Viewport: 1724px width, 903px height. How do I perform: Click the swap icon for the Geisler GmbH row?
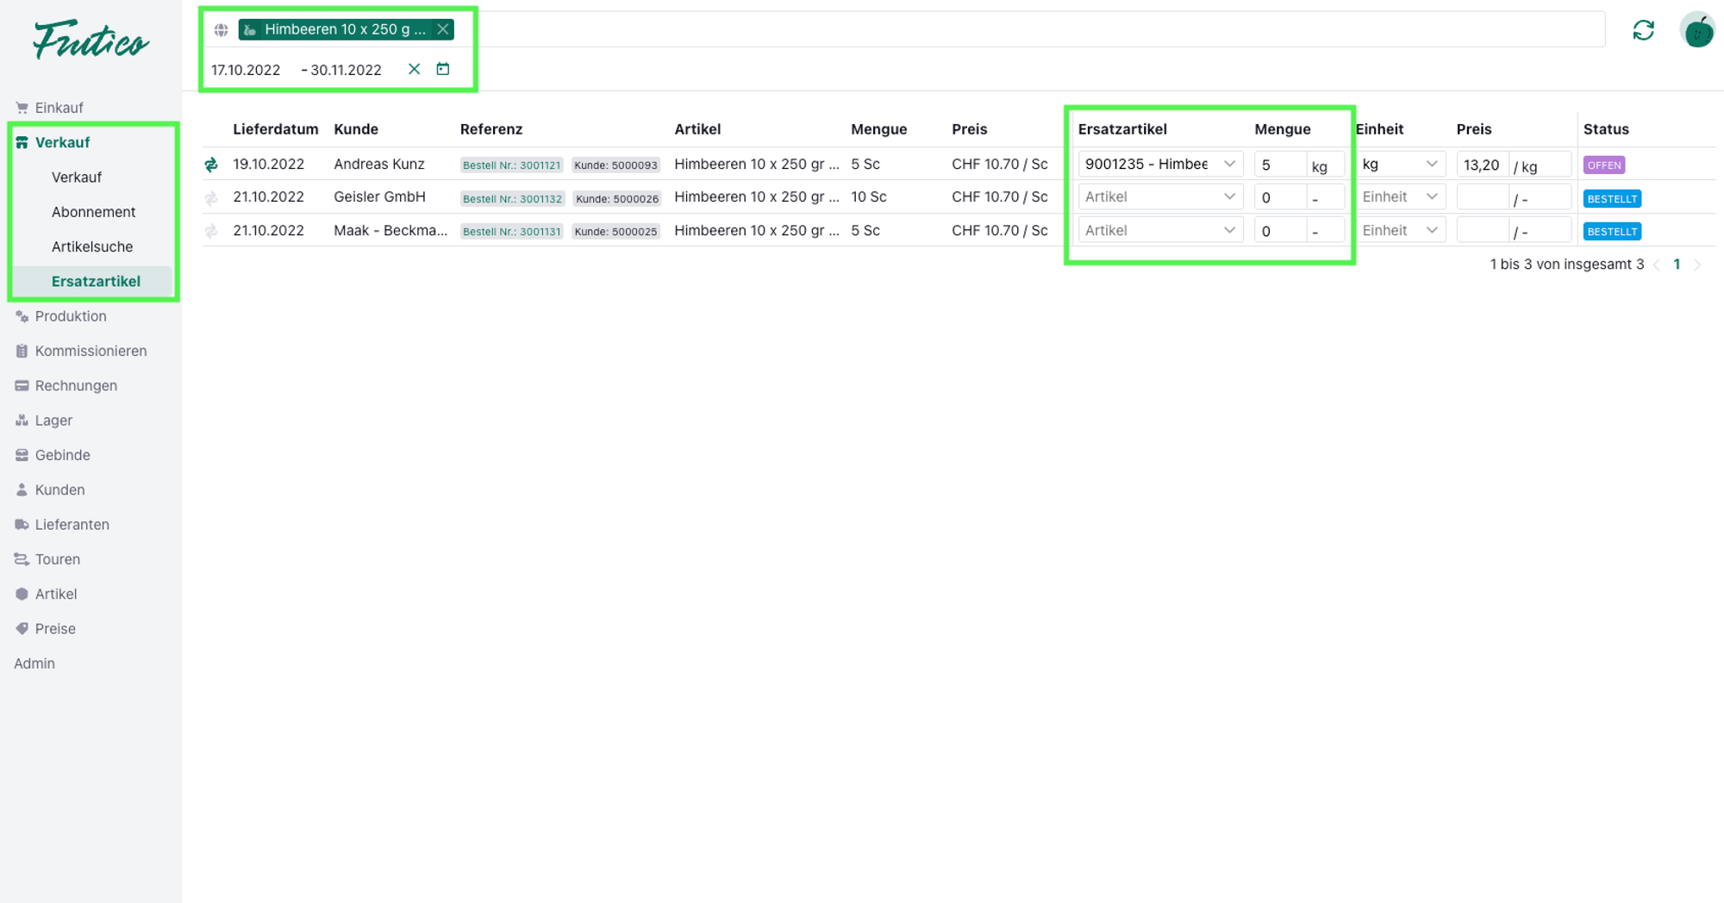(x=211, y=198)
